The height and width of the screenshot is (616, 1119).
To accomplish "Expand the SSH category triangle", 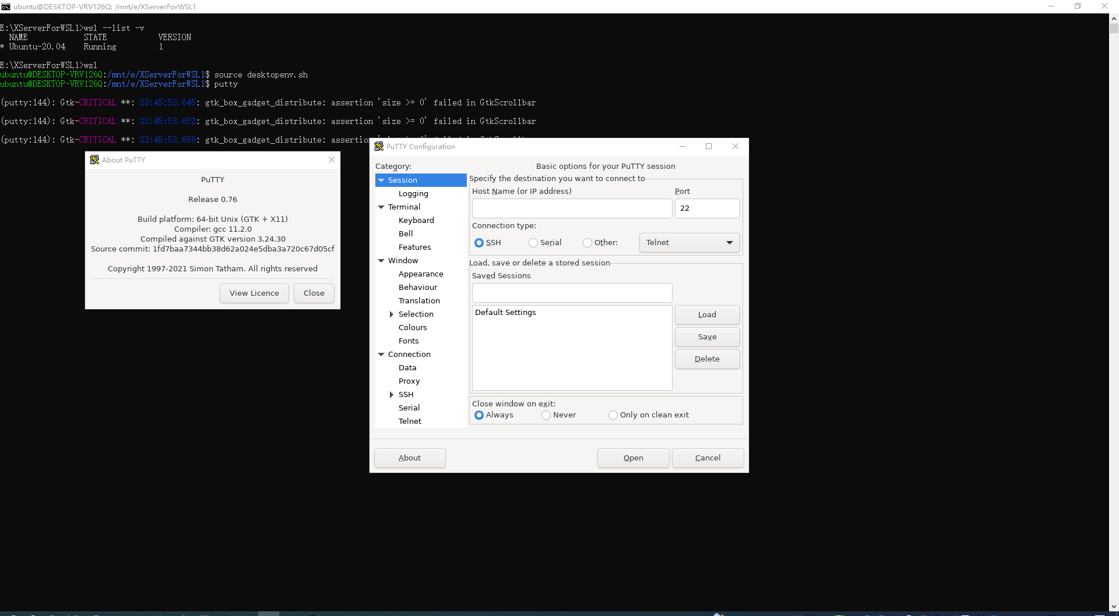I will (392, 395).
